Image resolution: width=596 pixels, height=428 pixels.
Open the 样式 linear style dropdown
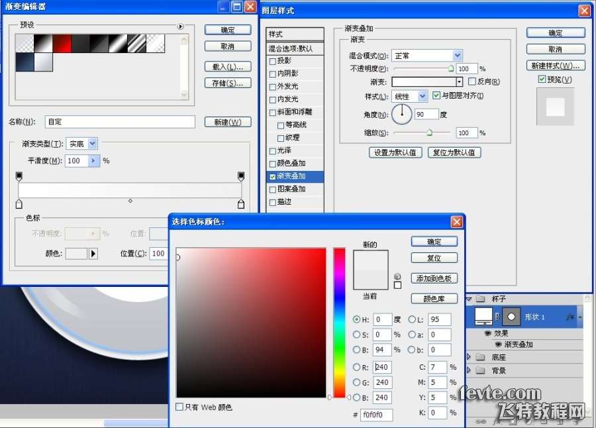coord(422,96)
